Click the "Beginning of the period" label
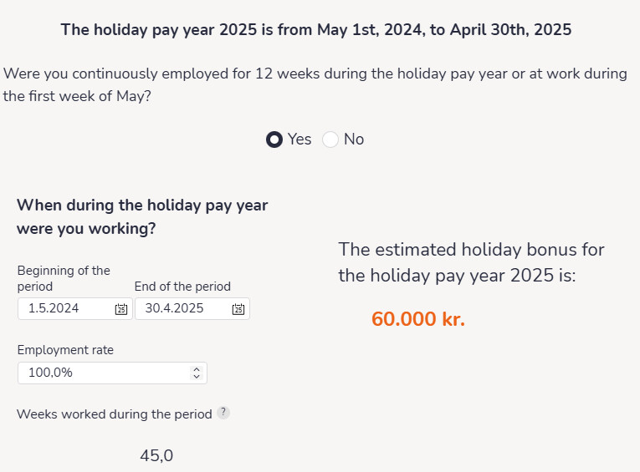Screen dimensions: 640x472 (64, 278)
